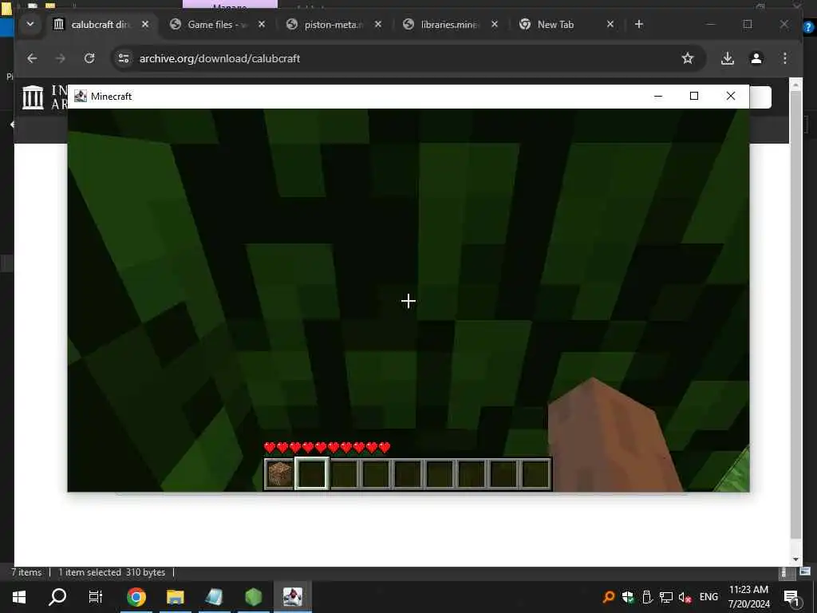
Task: Click the address bar URL archive.org/download/calubcraft
Action: [219, 58]
